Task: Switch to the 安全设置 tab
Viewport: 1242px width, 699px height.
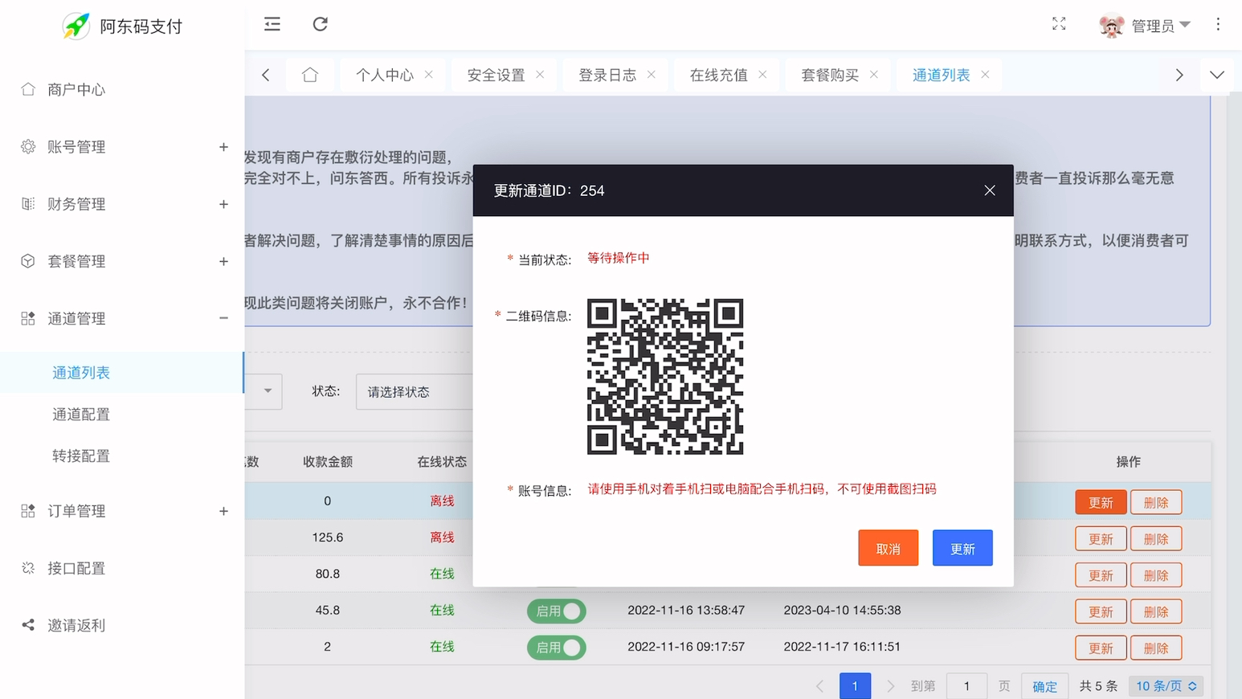Action: pos(496,75)
